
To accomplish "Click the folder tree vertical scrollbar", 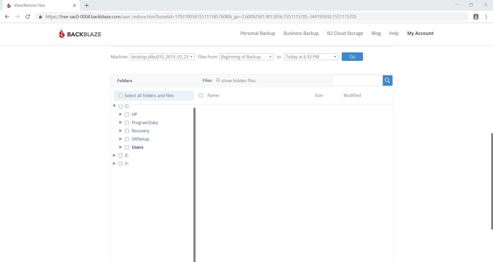I will 194,185.
